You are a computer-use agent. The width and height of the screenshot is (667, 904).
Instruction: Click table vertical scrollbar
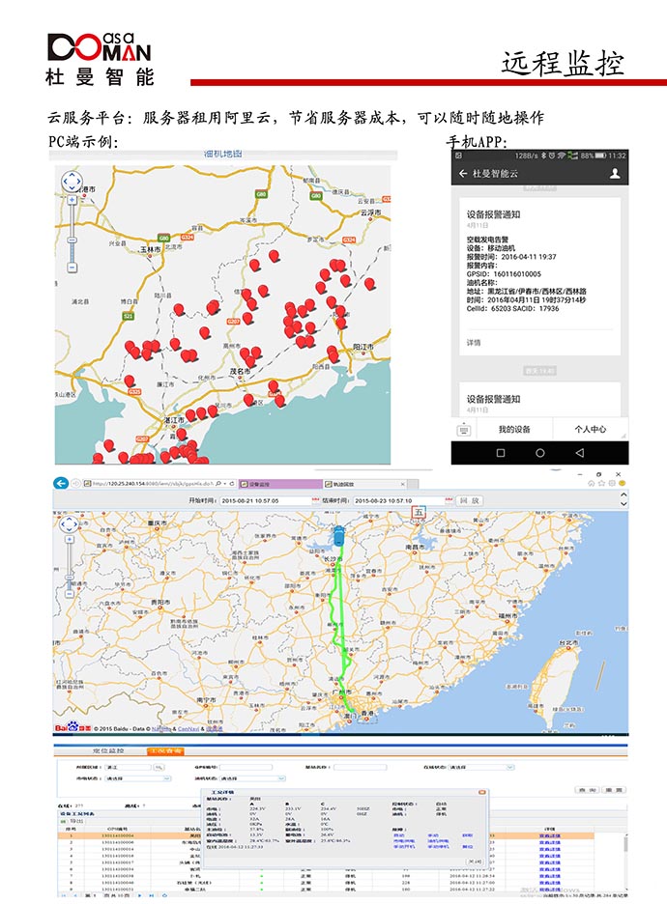pos(624,862)
